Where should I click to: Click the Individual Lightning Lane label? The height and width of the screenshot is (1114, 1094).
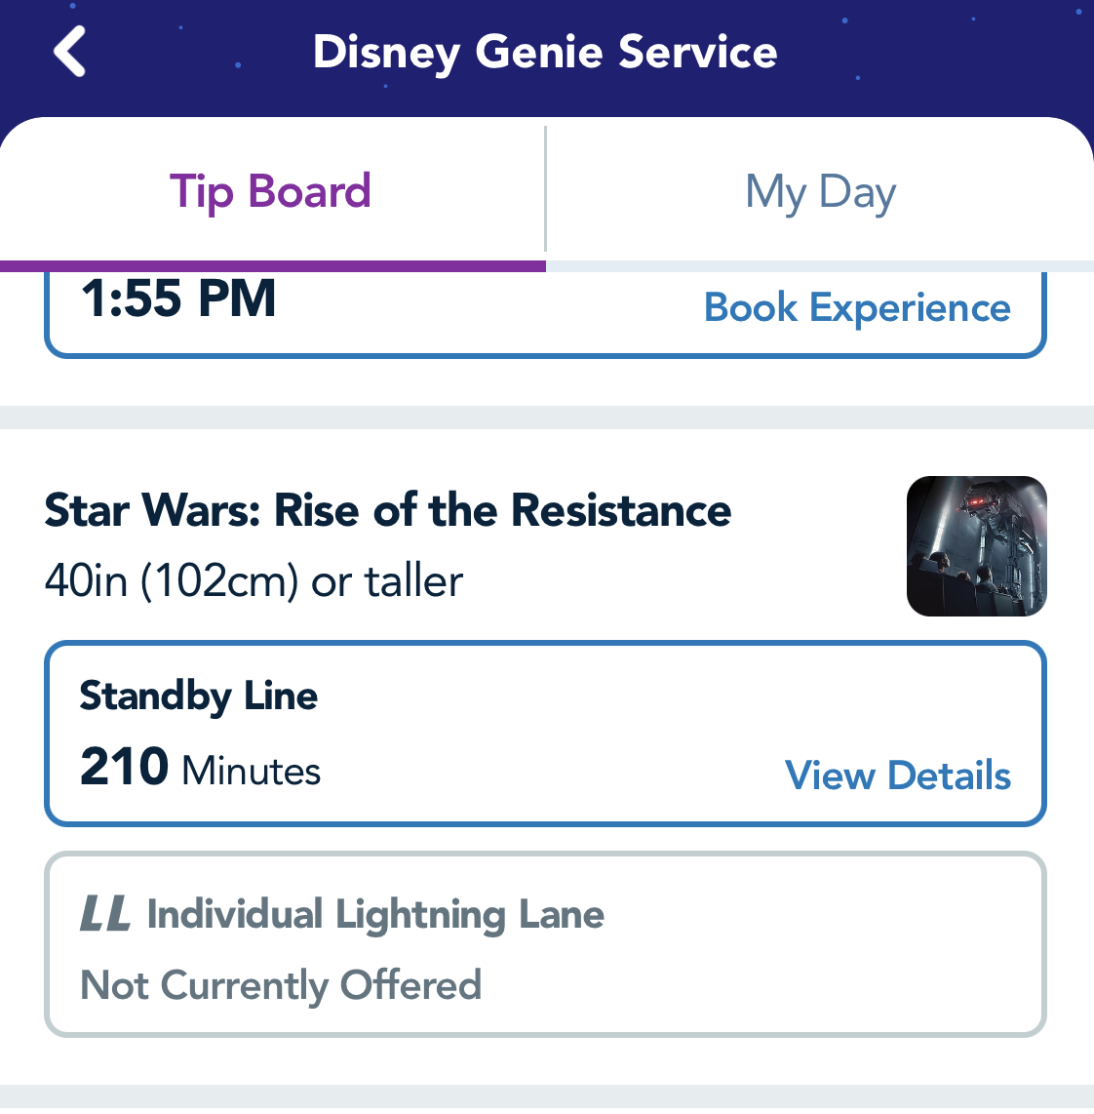(x=375, y=915)
